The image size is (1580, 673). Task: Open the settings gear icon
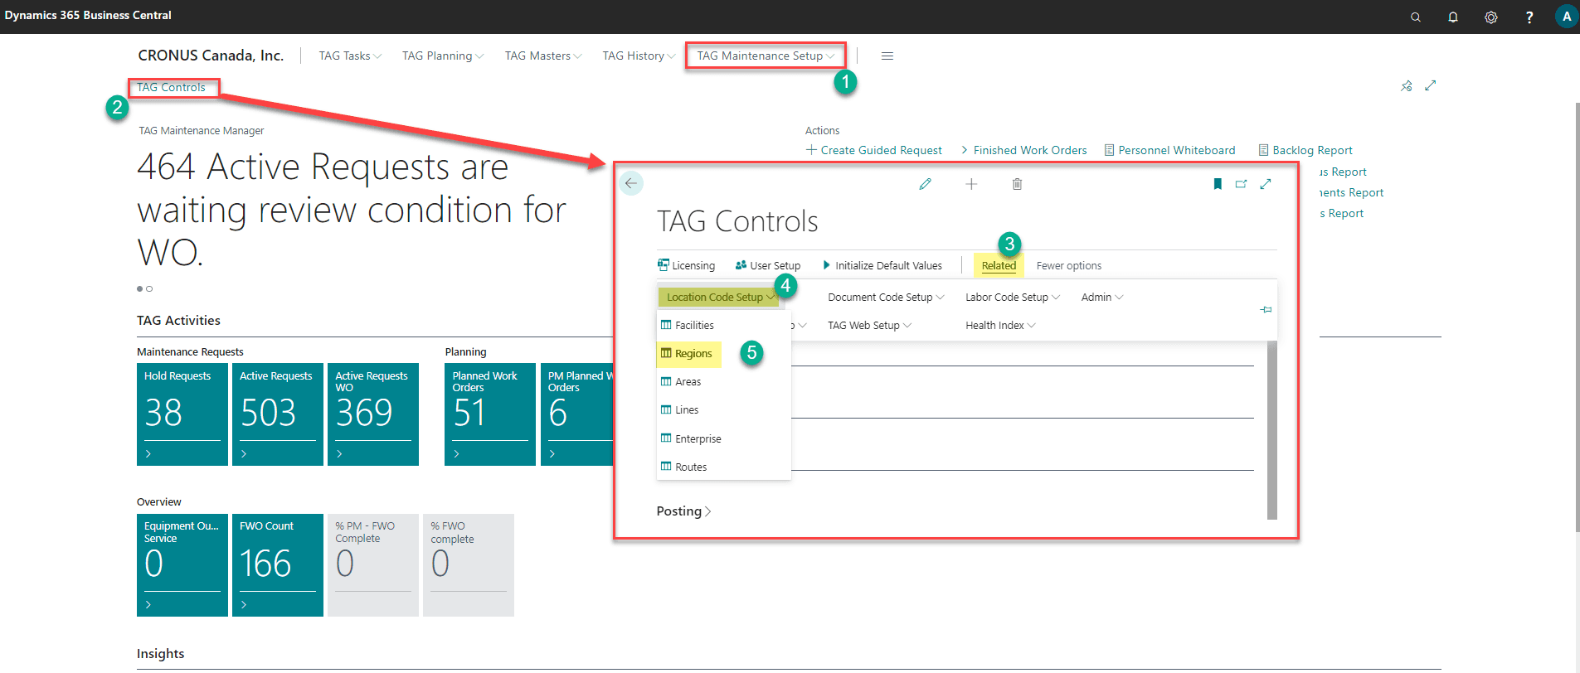pyautogui.click(x=1491, y=17)
